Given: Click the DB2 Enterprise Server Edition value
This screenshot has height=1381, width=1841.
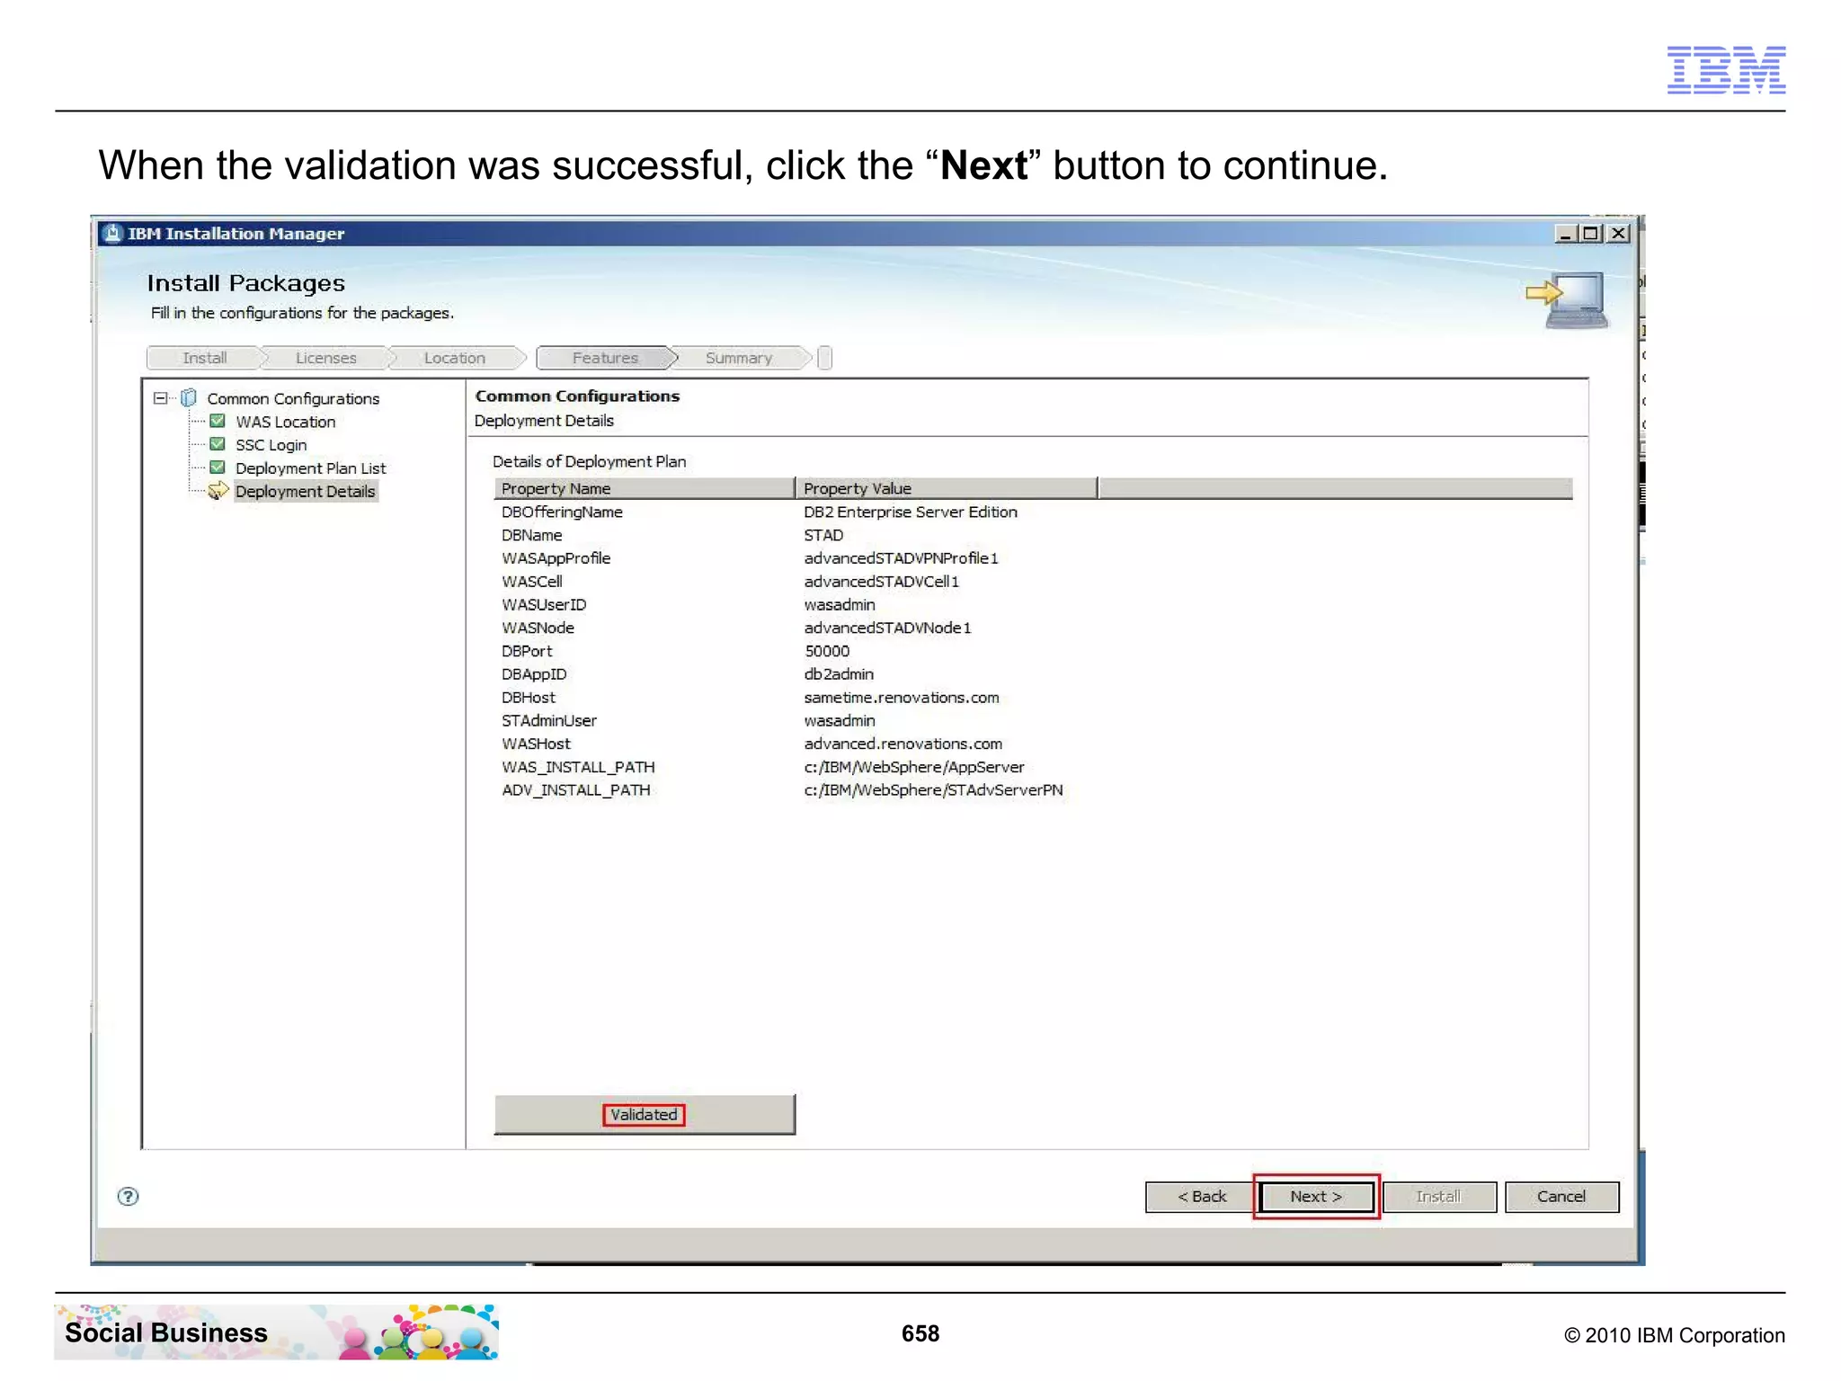Looking at the screenshot, I should tap(911, 512).
